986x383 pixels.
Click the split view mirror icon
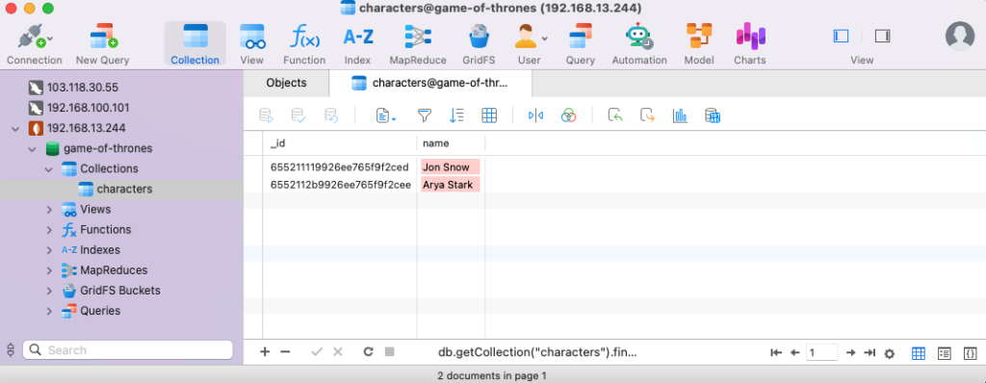tap(535, 115)
